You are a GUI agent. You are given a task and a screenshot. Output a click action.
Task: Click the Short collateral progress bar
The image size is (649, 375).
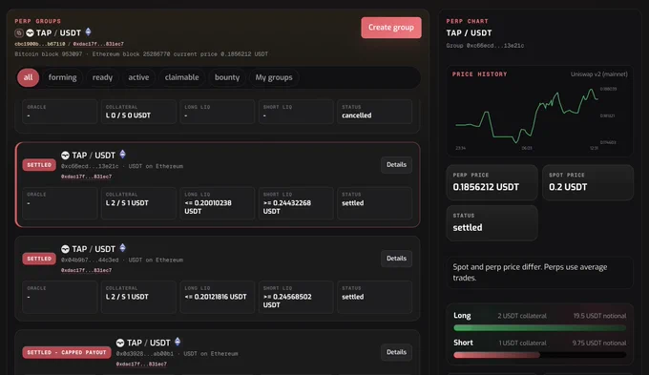pos(540,355)
